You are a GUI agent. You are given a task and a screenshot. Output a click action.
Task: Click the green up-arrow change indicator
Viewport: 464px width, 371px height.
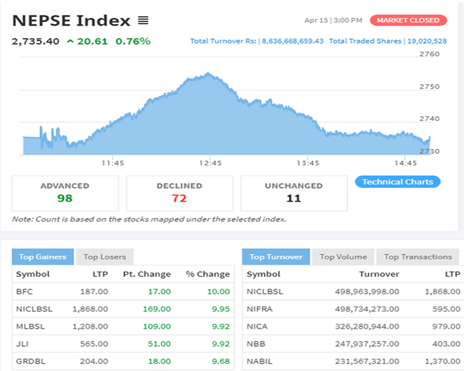[x=71, y=41]
